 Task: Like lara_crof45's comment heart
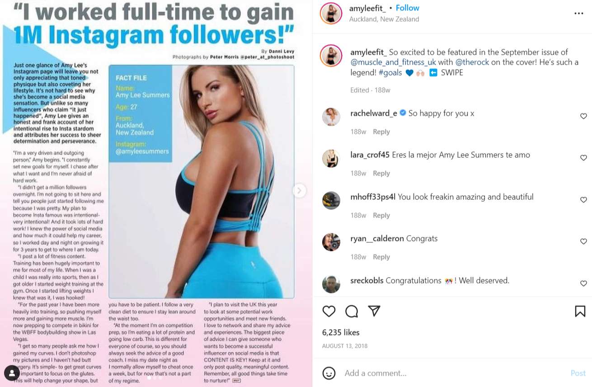pyautogui.click(x=583, y=158)
